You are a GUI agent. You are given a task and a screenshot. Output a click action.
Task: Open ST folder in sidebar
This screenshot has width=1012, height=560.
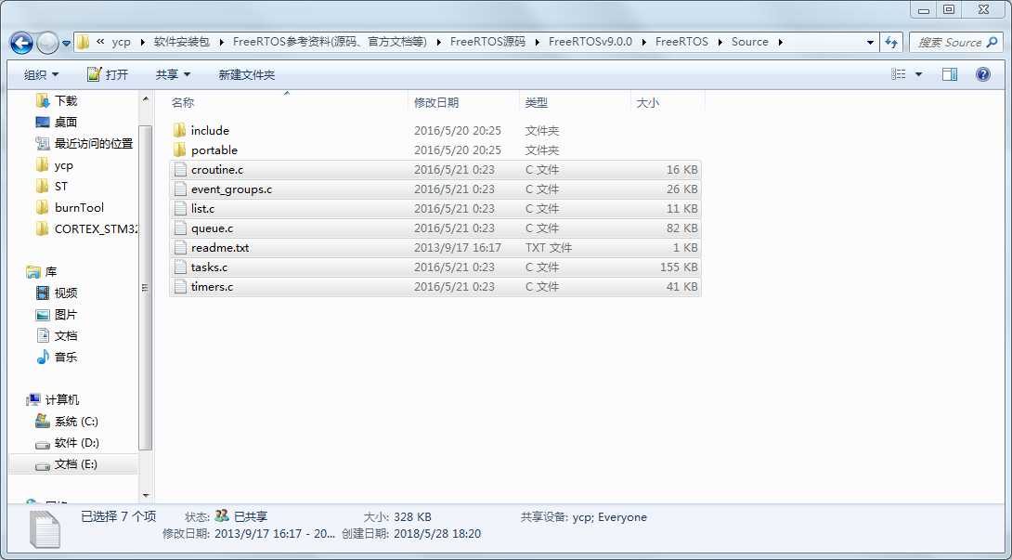pyautogui.click(x=60, y=186)
